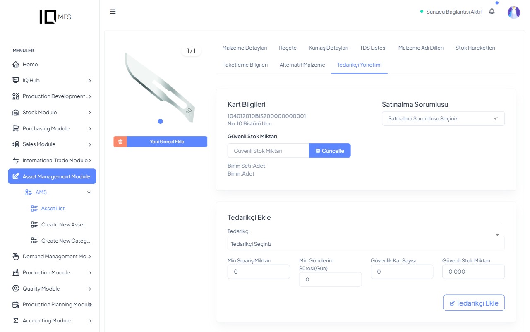
Task: Open the Tedarikçi Seçiniz dropdown
Action: click(366, 244)
